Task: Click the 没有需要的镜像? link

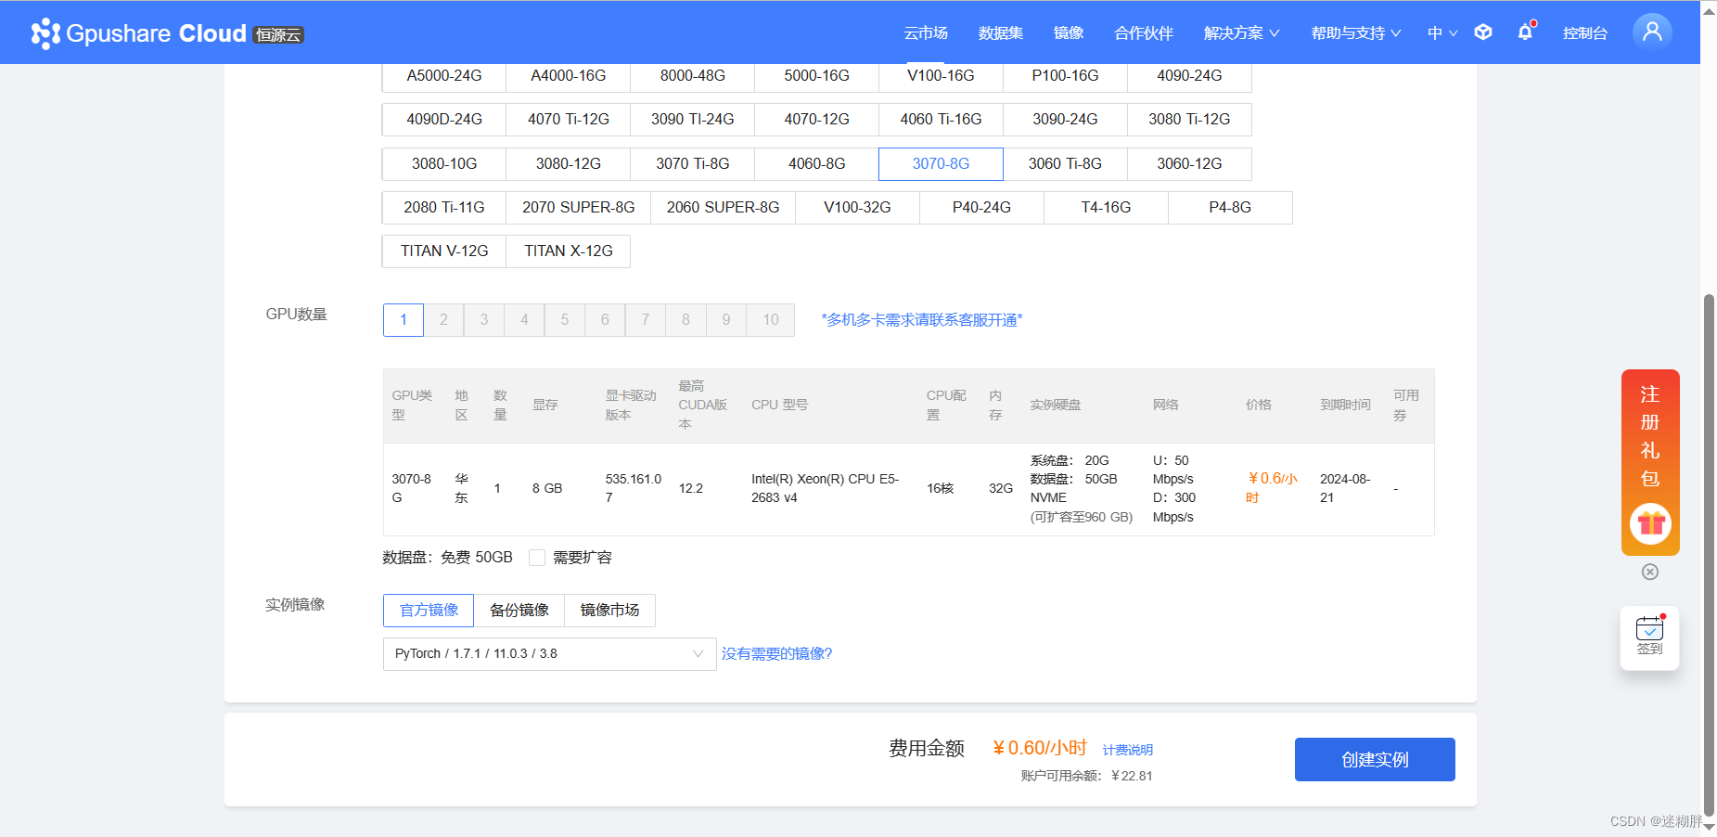Action: click(x=777, y=654)
